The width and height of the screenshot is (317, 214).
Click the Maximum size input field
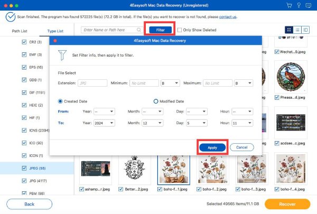tap(218, 83)
